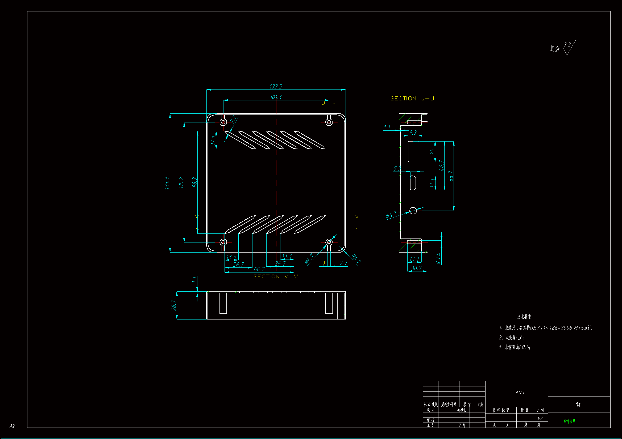Select the R6.7 corner radius label

click(356, 259)
